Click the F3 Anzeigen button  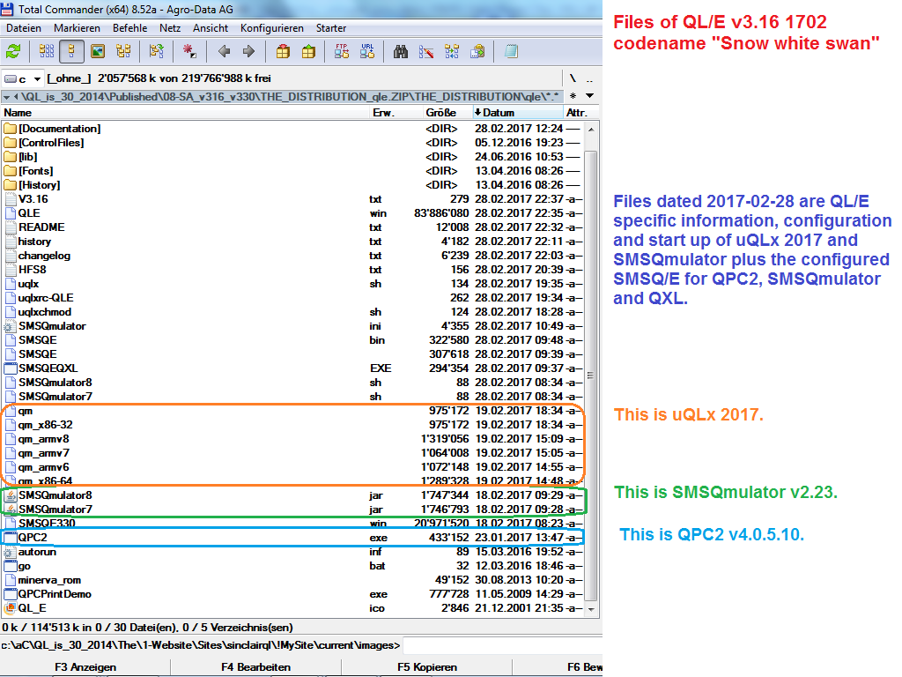tap(85, 667)
